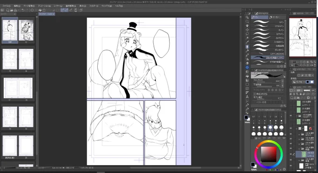
Task: Pick brush size preset 10
Action: pos(282,122)
